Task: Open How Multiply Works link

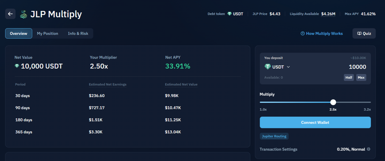Action: [x=322, y=33]
